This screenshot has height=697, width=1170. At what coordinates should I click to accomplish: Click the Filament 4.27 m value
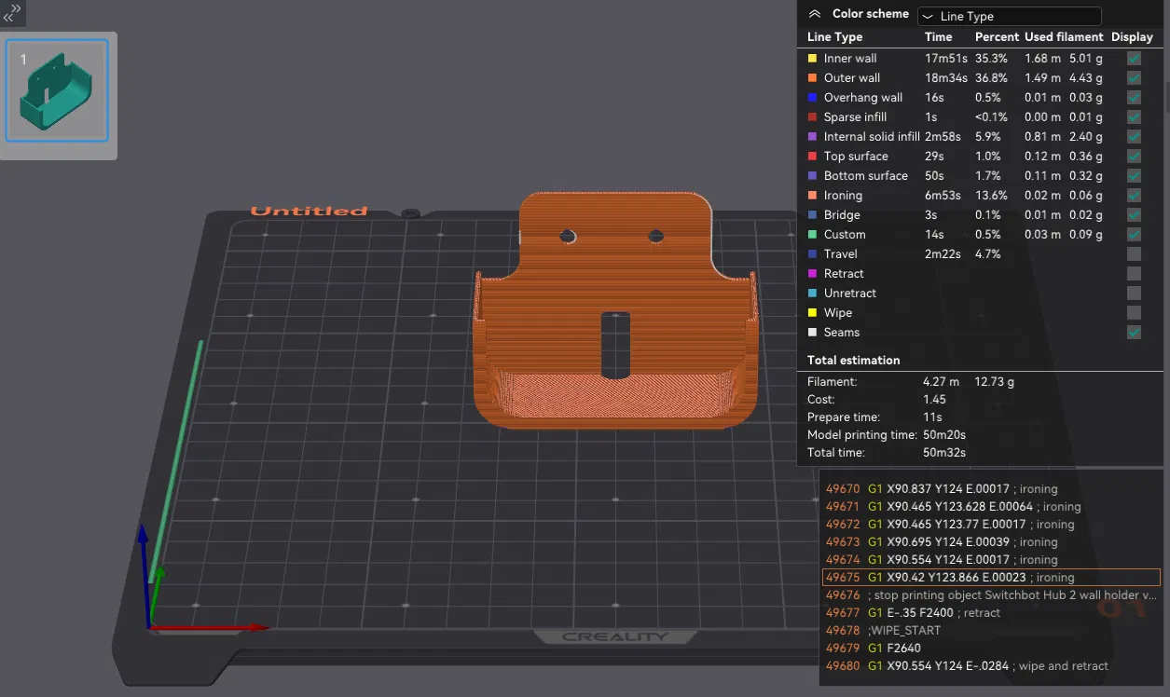(x=941, y=381)
